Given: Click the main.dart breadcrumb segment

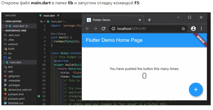Looking at the screenshot, I should tap(56, 21).
